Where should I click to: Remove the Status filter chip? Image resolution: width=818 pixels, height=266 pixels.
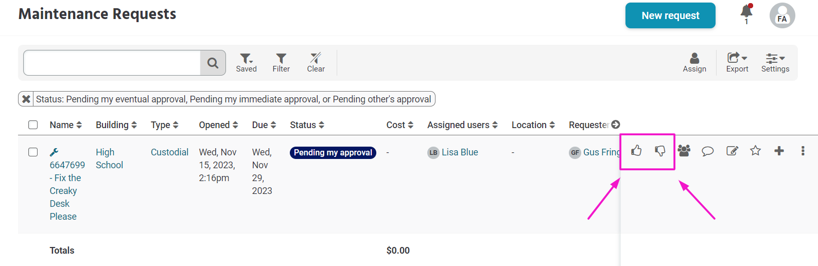coord(26,99)
